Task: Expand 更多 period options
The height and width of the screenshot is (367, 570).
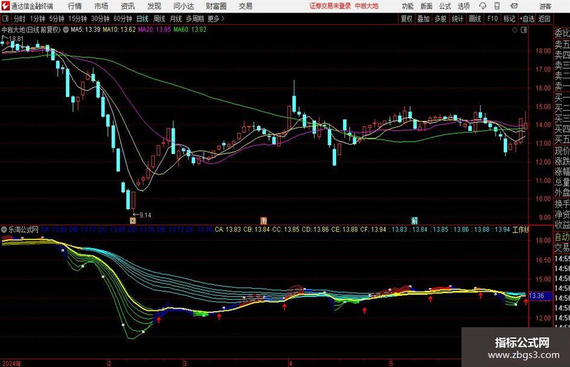Action: [x=216, y=19]
